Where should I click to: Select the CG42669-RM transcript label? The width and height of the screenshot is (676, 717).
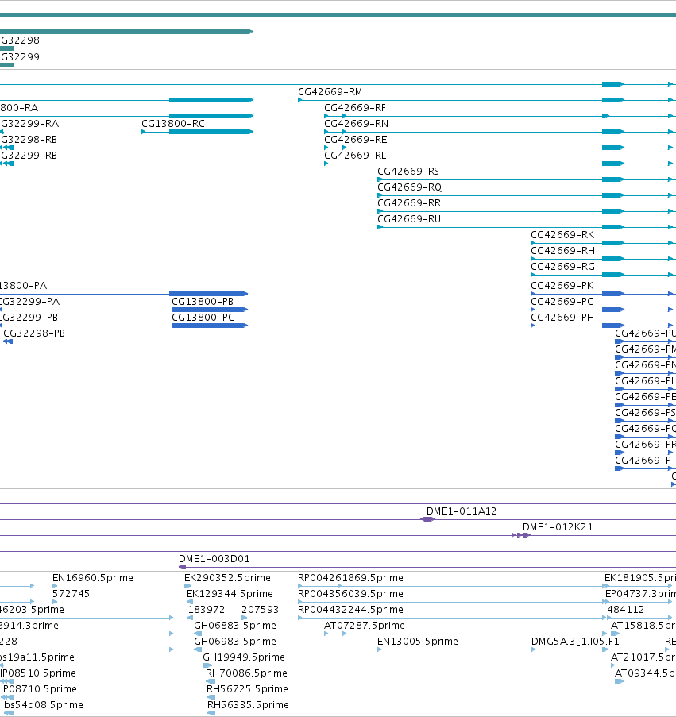[330, 92]
